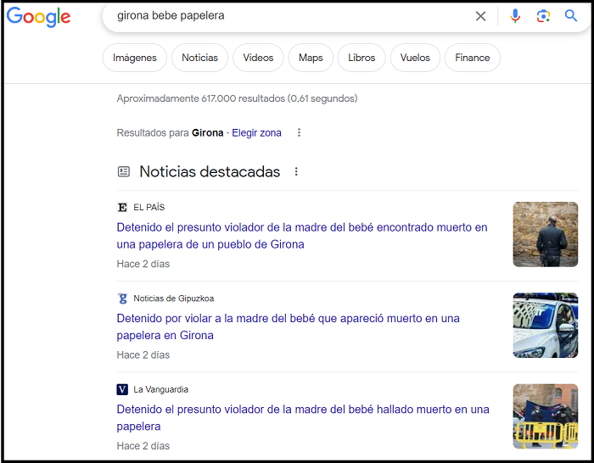The width and height of the screenshot is (594, 463).
Task: Click the Google logo
Action: coord(39,18)
